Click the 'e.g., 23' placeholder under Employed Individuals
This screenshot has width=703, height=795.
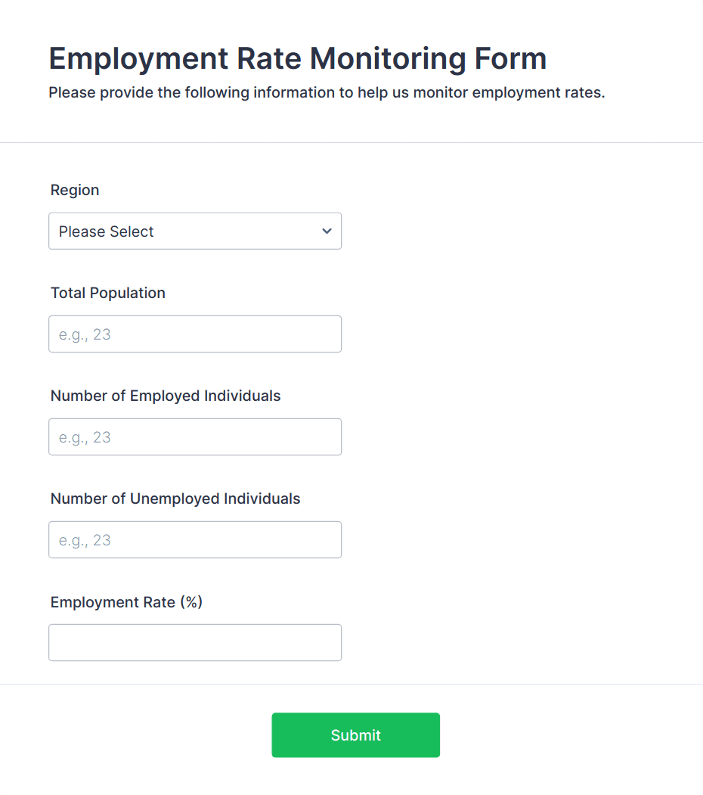[85, 438]
